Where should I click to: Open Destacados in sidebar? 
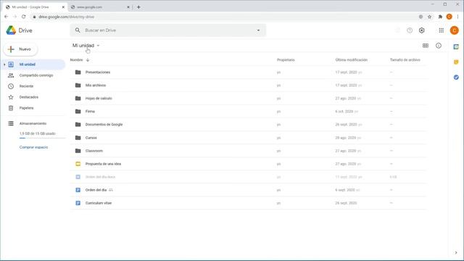coord(29,97)
